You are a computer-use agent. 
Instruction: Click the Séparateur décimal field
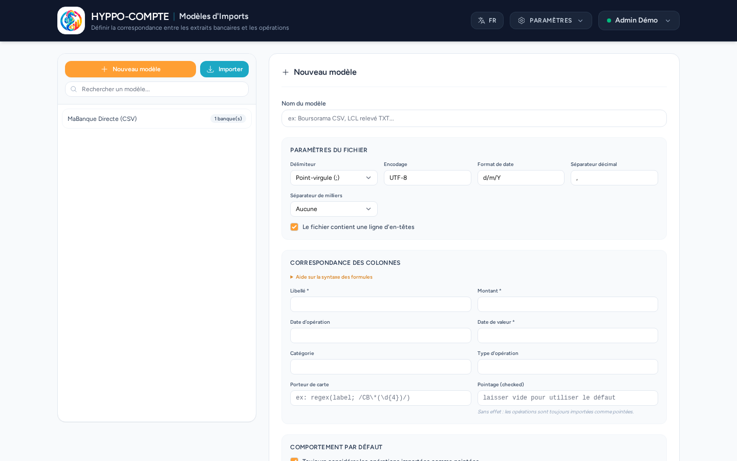[614, 178]
